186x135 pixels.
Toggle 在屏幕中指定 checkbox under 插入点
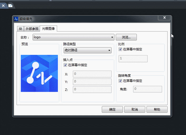66,65
